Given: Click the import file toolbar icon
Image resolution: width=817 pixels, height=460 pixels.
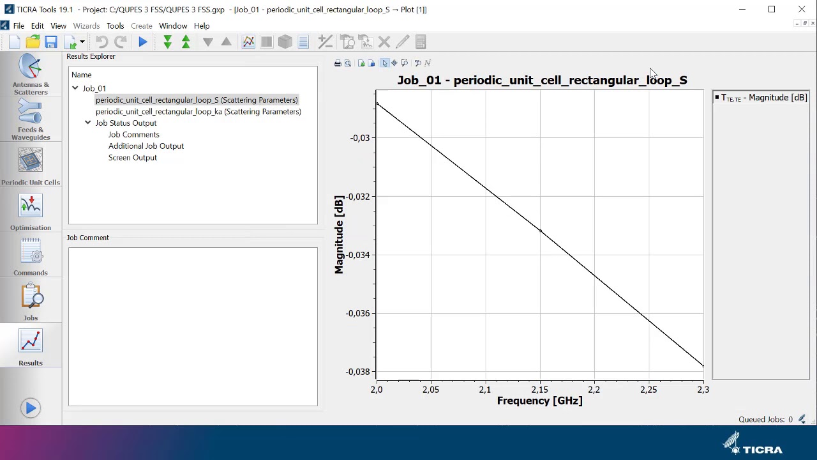Looking at the screenshot, I should tap(70, 42).
